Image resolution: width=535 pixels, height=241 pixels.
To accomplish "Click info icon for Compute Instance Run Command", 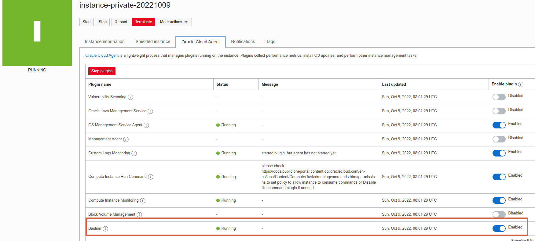I will pos(151,177).
